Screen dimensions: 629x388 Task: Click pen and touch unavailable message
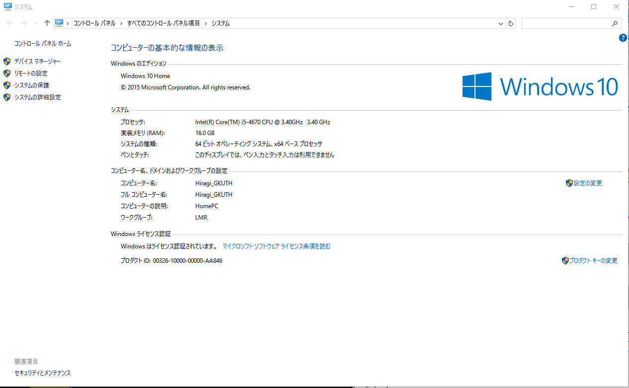265,155
